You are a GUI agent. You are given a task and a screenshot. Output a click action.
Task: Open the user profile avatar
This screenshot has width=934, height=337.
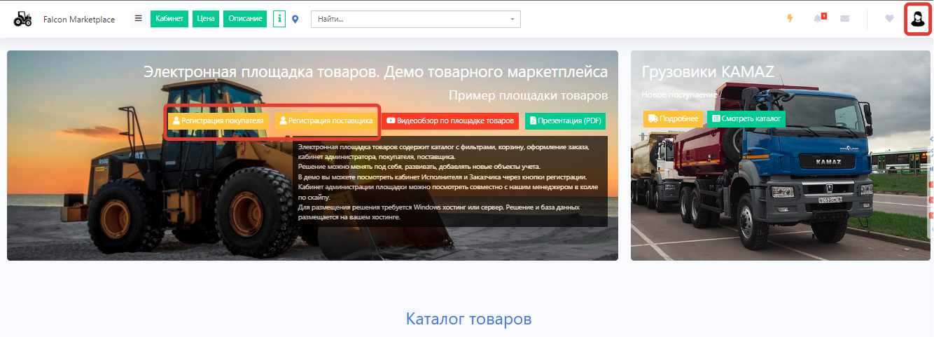[x=917, y=19]
